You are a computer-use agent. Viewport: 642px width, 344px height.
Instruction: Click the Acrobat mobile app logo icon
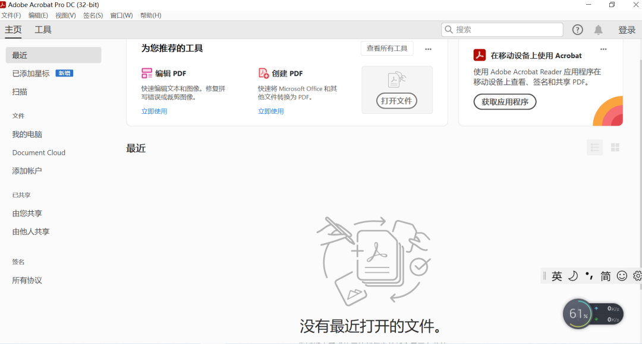point(480,55)
